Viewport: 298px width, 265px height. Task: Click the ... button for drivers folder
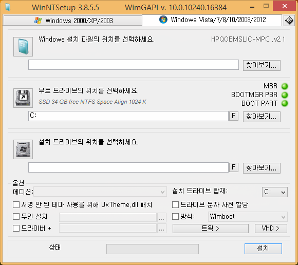[161, 229]
